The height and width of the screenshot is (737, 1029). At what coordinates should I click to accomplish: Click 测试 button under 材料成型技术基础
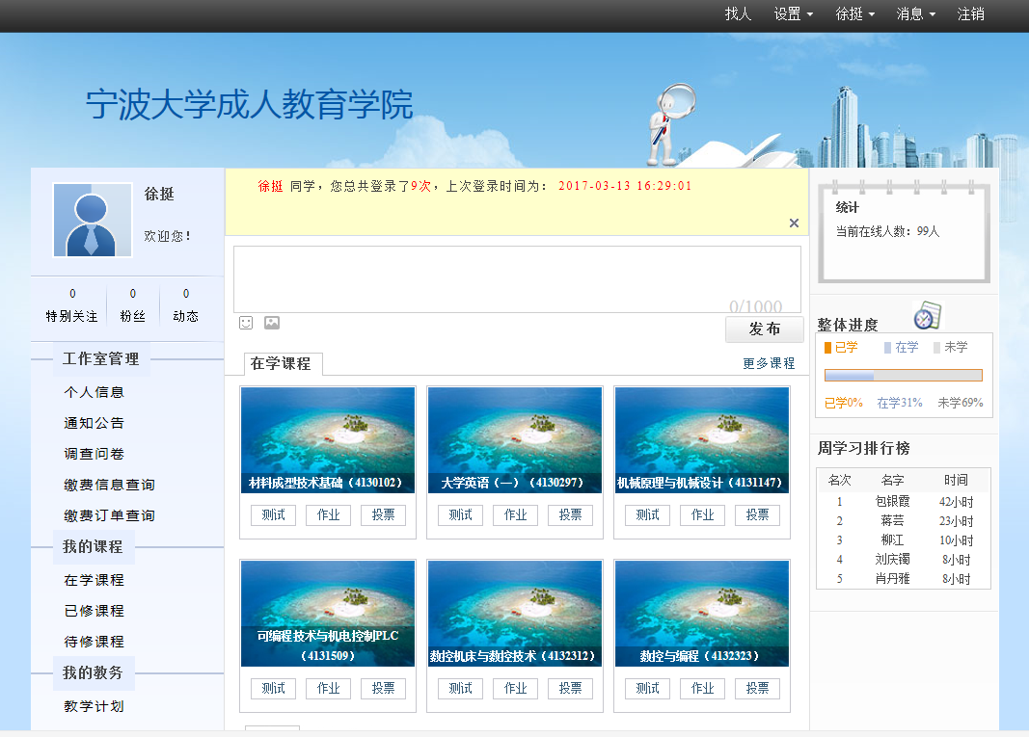273,514
